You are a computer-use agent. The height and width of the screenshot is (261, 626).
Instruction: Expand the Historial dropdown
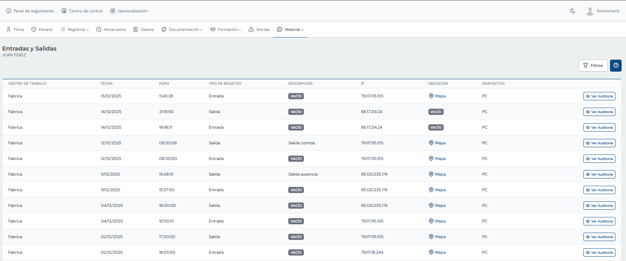tap(290, 29)
